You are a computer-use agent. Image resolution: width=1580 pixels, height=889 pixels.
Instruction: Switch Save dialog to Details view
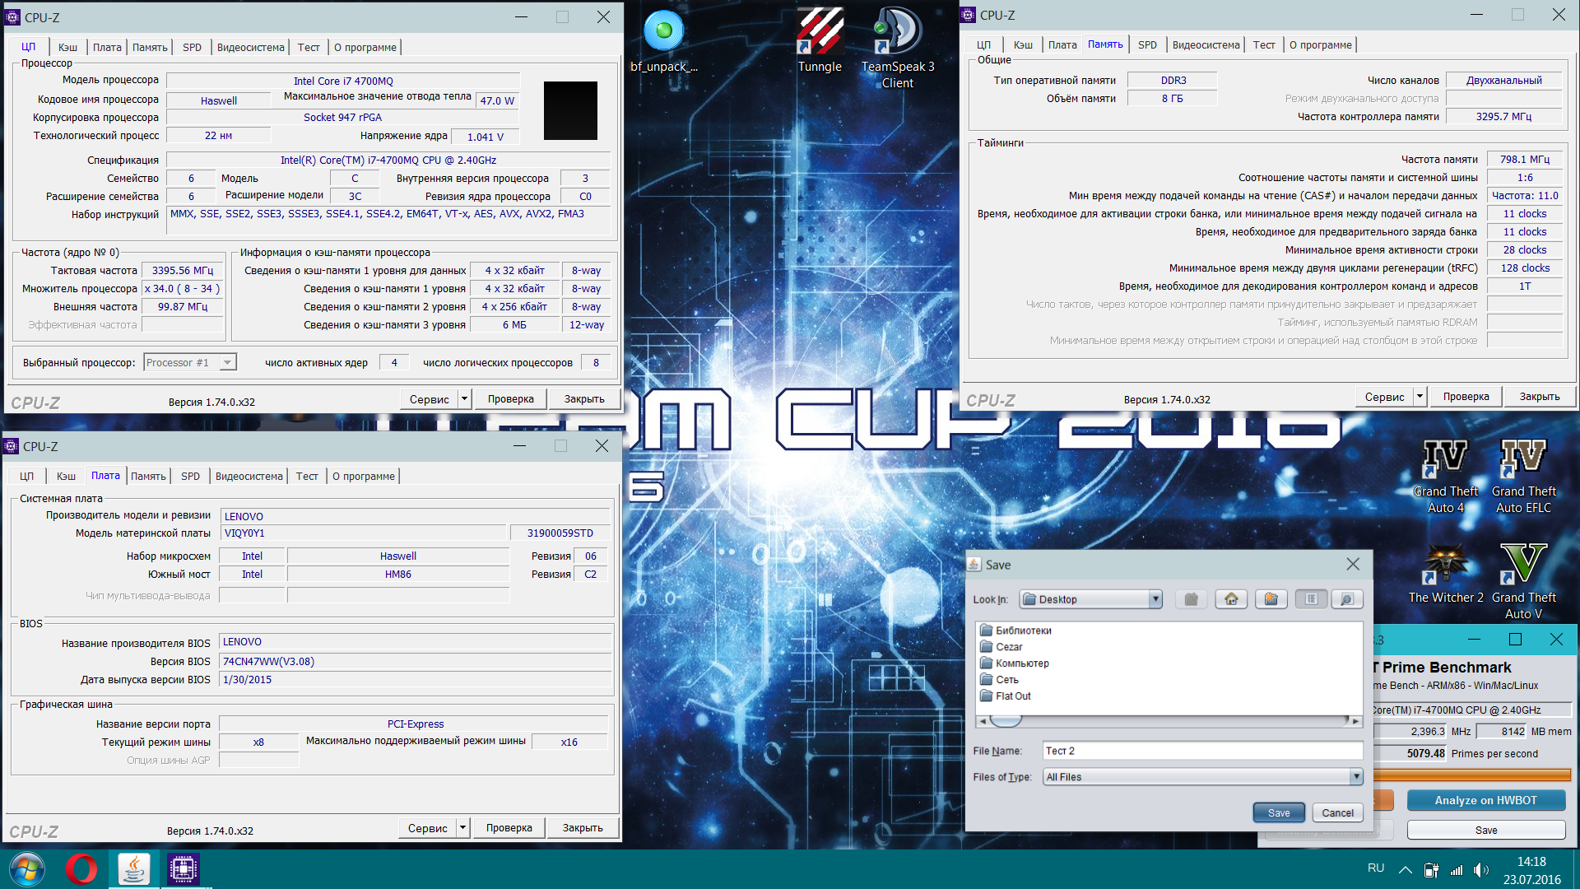pos(1347,599)
